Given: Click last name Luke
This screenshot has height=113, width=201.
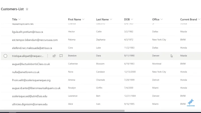Looking at the screenshot, I should coord(98,48).
